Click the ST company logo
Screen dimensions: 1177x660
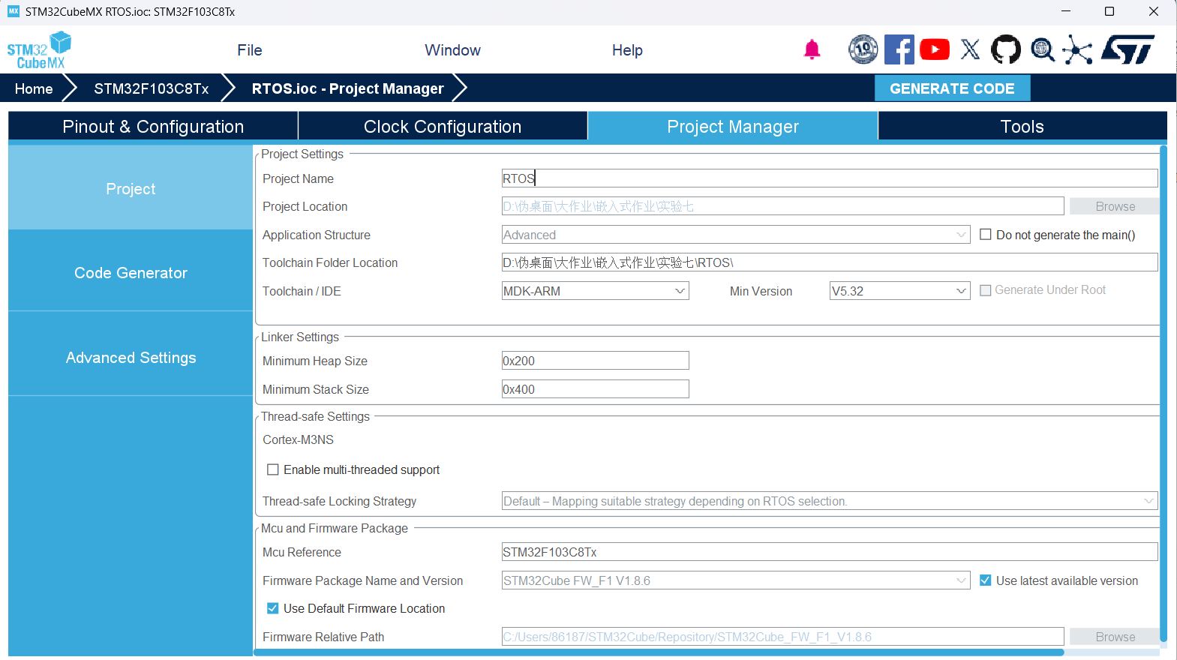click(x=1128, y=49)
